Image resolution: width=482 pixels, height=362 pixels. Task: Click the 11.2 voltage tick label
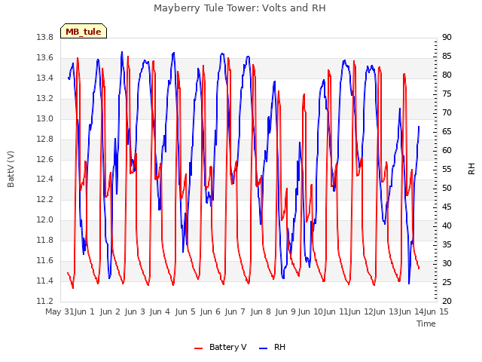[x=45, y=301]
